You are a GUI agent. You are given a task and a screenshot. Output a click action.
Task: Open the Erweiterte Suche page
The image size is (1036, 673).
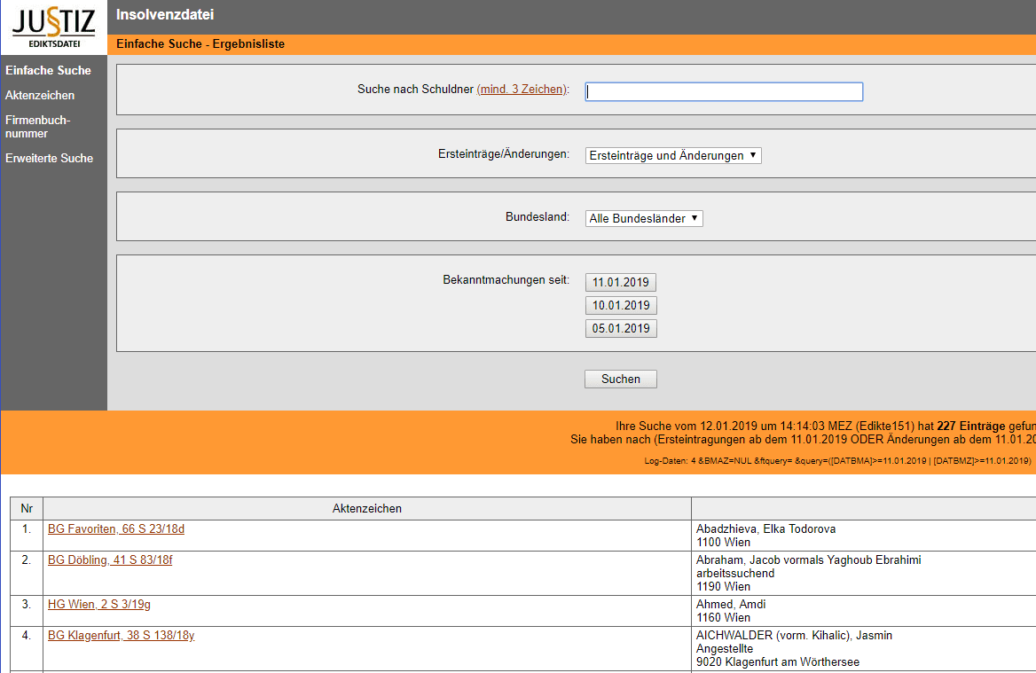[x=49, y=159]
